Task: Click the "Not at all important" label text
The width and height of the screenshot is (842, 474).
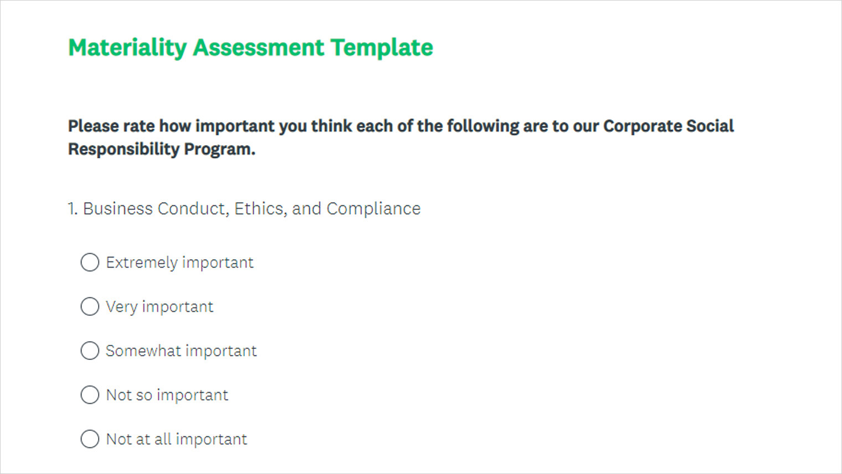Action: (176, 440)
